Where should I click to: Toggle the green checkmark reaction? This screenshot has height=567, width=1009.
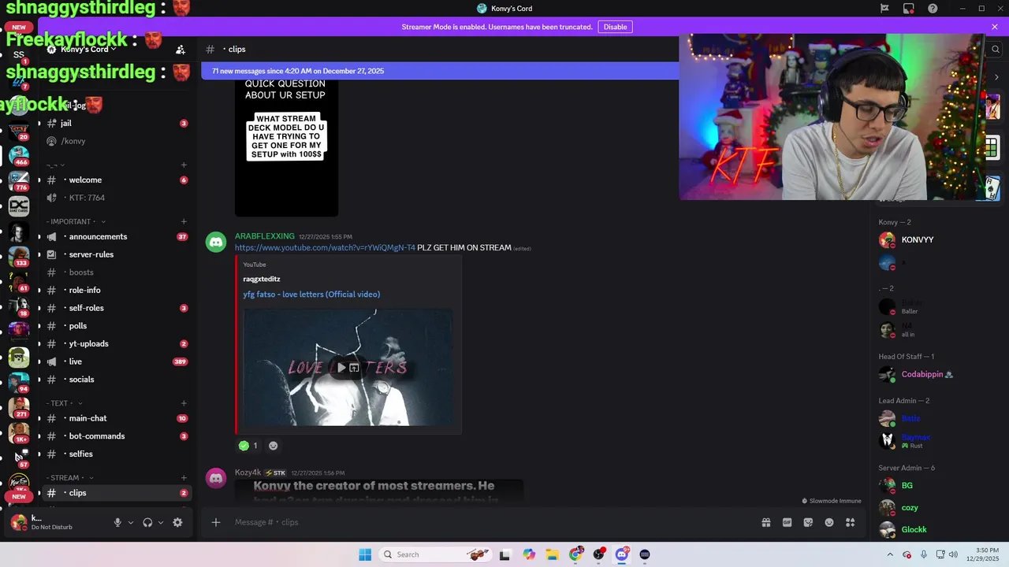[x=248, y=446]
